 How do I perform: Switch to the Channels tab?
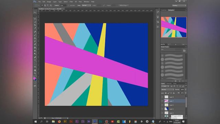tap(169, 83)
